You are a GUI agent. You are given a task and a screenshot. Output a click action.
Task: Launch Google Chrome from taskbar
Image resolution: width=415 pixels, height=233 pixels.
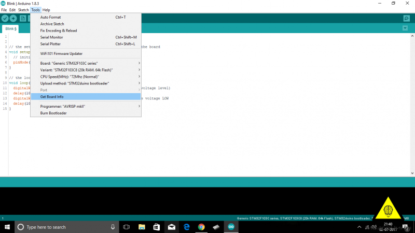pyautogui.click(x=201, y=227)
